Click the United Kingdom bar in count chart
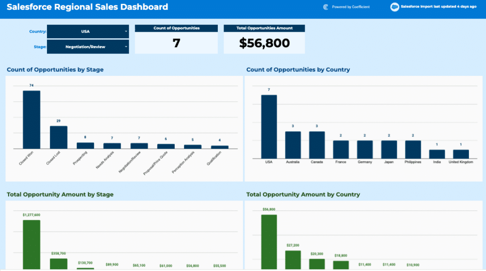The width and height of the screenshot is (486, 271). pyautogui.click(x=461, y=154)
